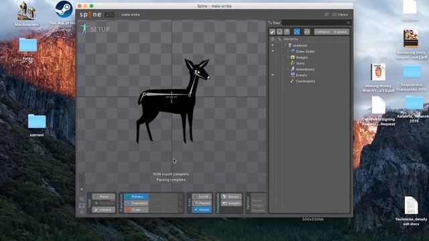
Task: Click the Collapse button in Tree
Action: (322, 32)
